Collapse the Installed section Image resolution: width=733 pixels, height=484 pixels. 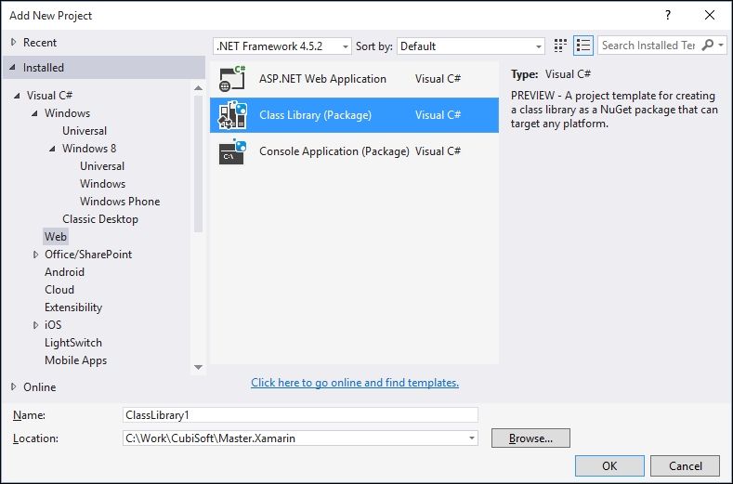click(x=13, y=67)
